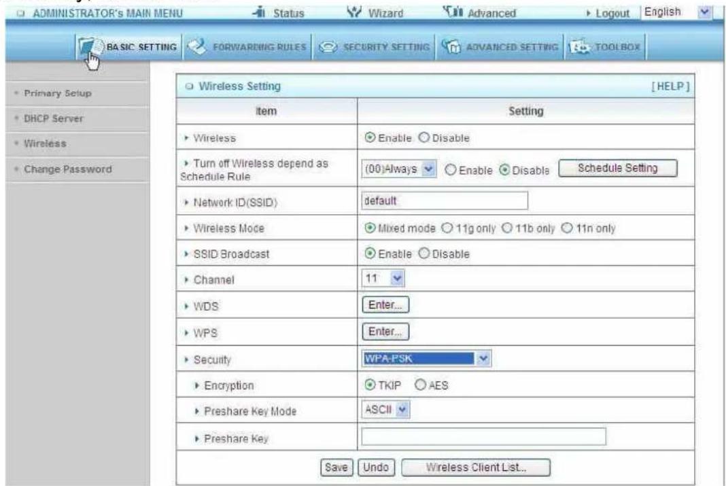
Task: Click the Advanced icon in top menu
Action: tap(452, 12)
